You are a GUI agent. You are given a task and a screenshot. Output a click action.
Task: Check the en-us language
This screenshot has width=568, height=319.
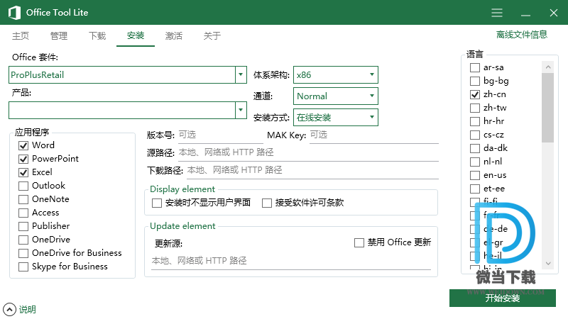pos(474,175)
